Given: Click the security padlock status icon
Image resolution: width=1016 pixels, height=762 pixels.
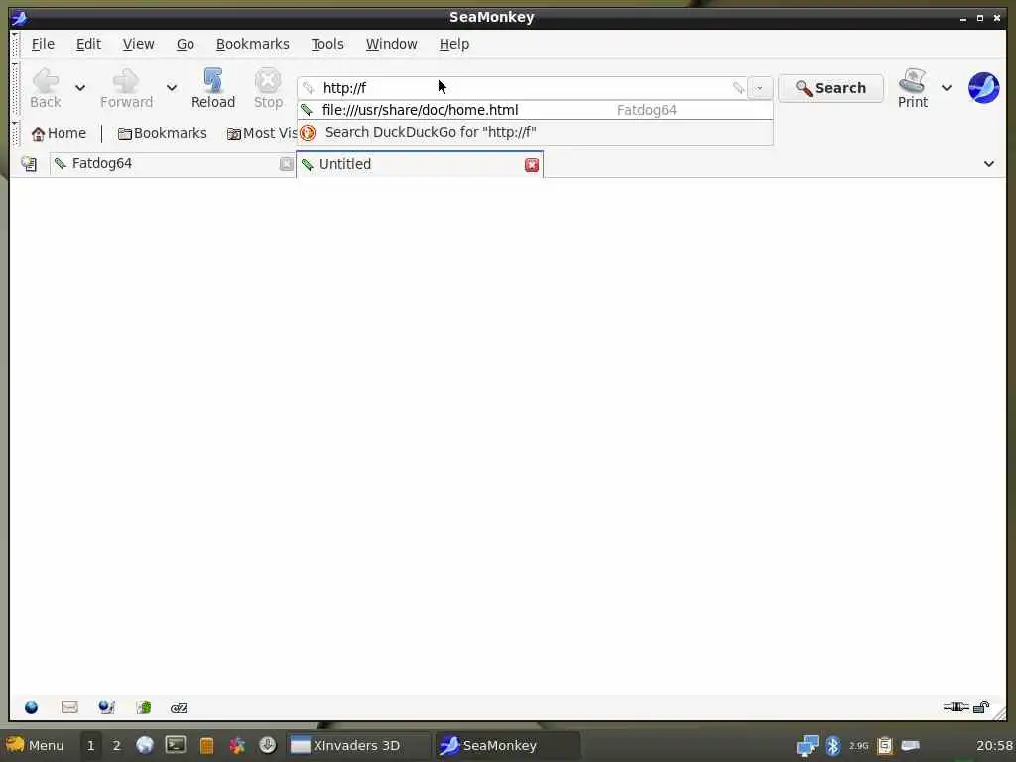Looking at the screenshot, I should pos(981,706).
